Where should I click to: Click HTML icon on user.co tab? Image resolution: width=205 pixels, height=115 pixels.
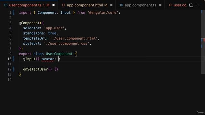170,5
